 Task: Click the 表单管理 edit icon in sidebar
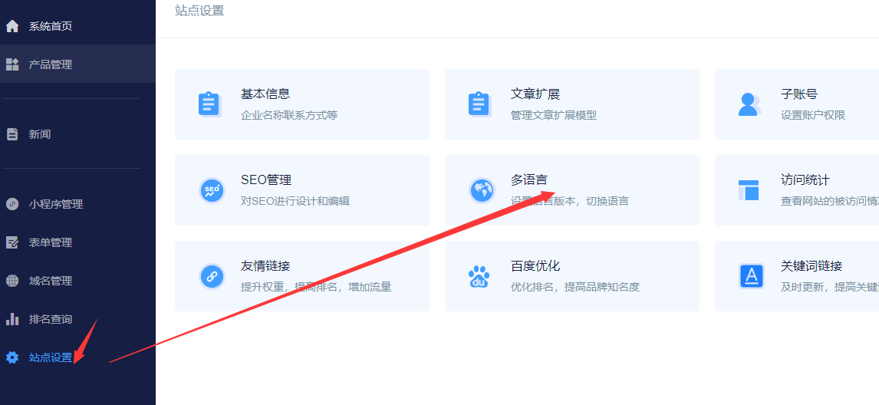[x=12, y=242]
